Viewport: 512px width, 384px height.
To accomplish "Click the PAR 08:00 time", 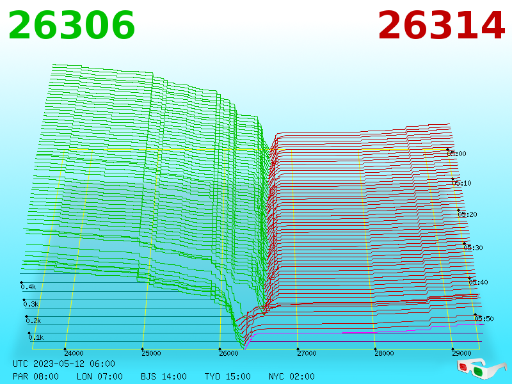I will [x=36, y=376].
